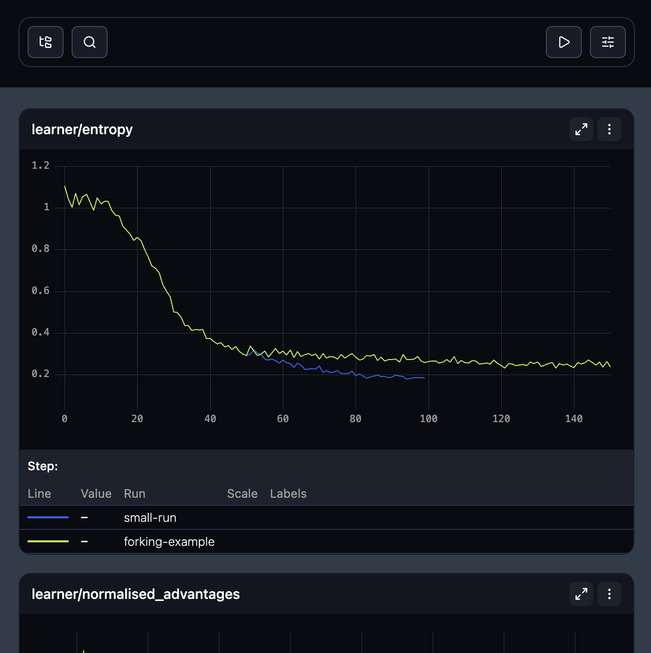Viewport: 651px width, 653px height.
Task: Open the learner/entropy chart options menu
Action: tap(609, 129)
